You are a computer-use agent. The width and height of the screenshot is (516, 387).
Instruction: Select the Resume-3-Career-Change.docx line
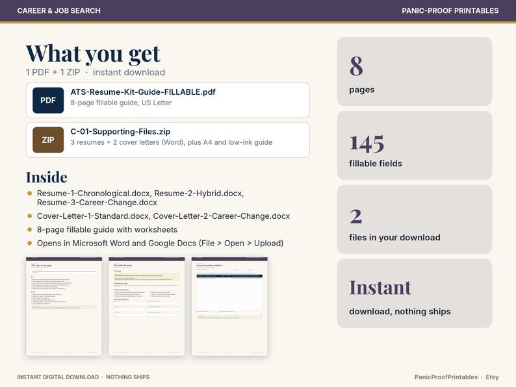point(97,203)
